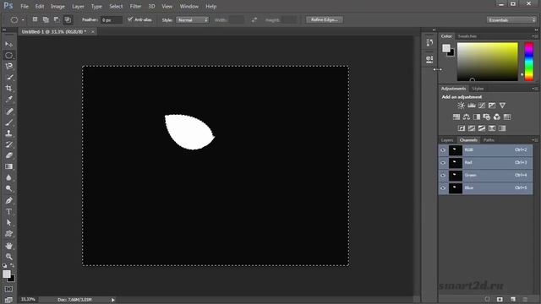This screenshot has height=304, width=541.
Task: Select the Blur tool
Action: pos(9,177)
